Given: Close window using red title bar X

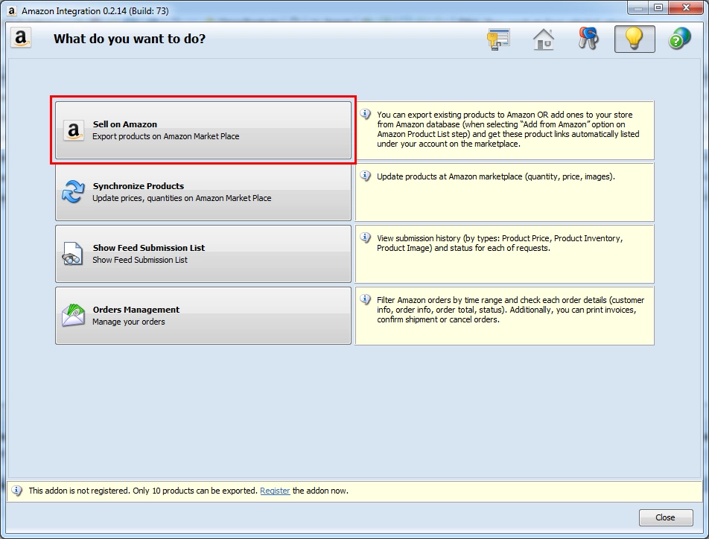Looking at the screenshot, I should pos(686,7).
